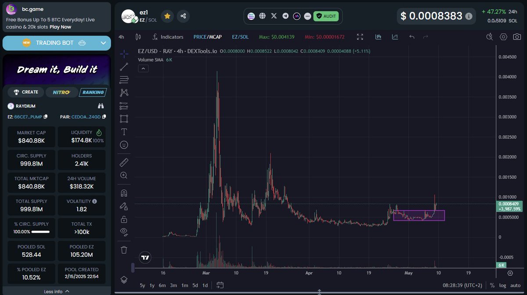Screen dimensions: 527x295
Task: Select the zoom in tool
Action: pyautogui.click(x=124, y=175)
